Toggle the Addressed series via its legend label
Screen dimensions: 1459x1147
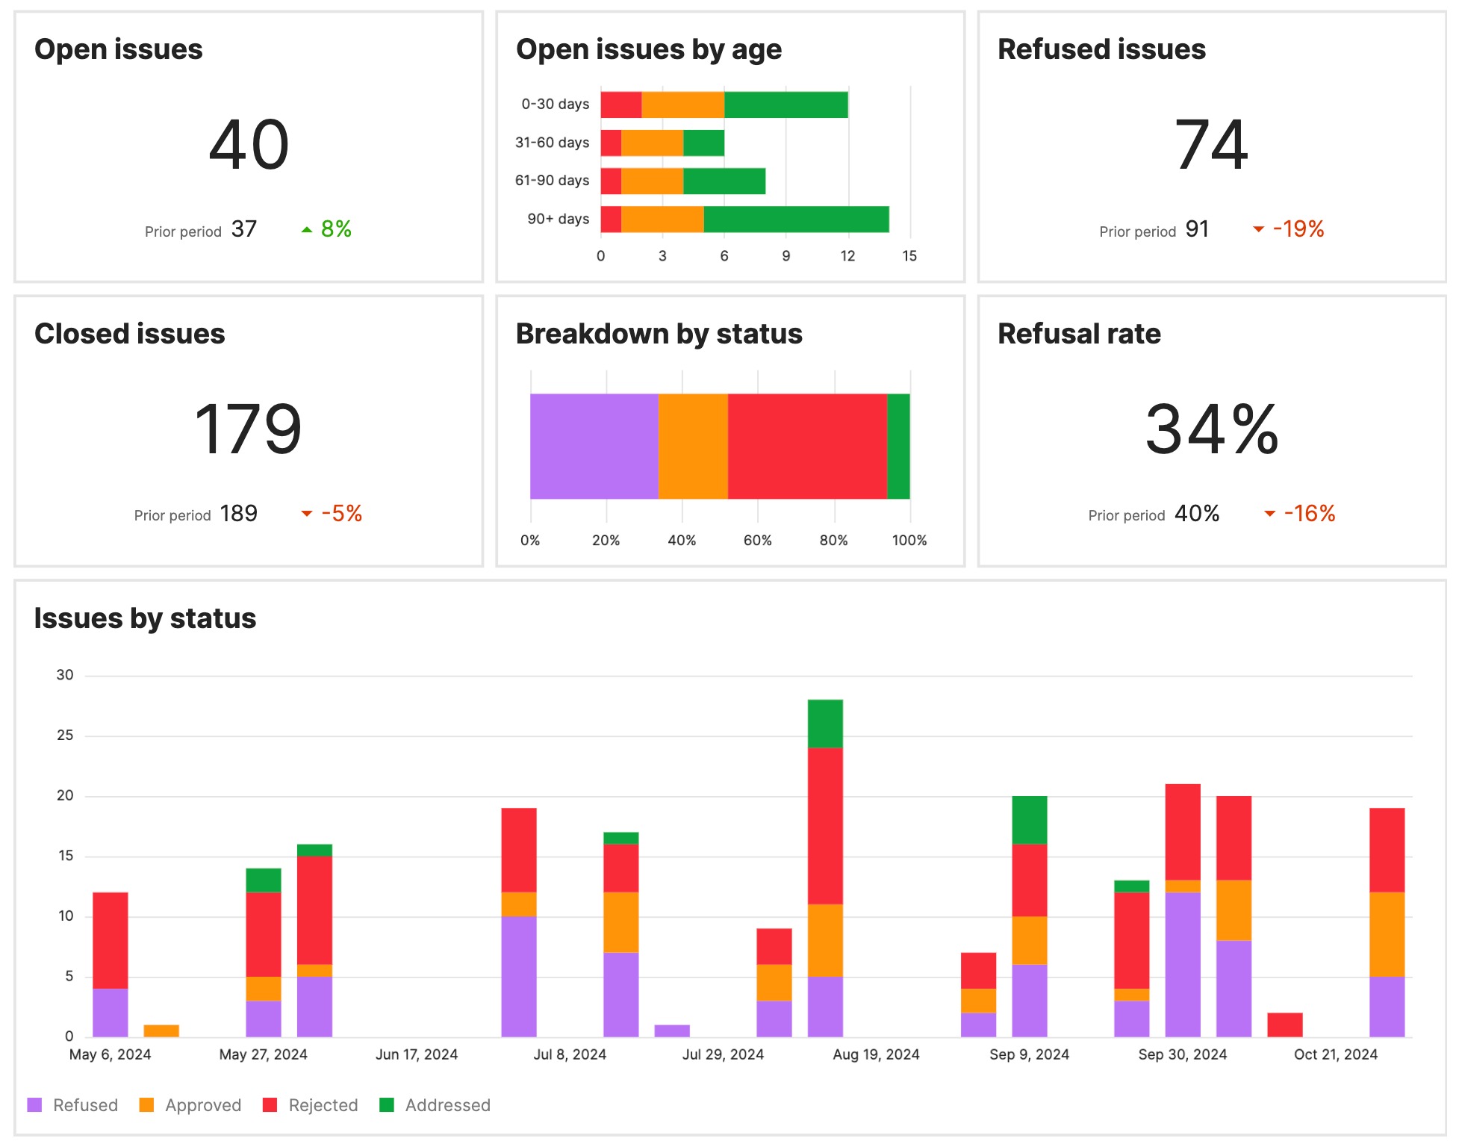(x=447, y=1105)
